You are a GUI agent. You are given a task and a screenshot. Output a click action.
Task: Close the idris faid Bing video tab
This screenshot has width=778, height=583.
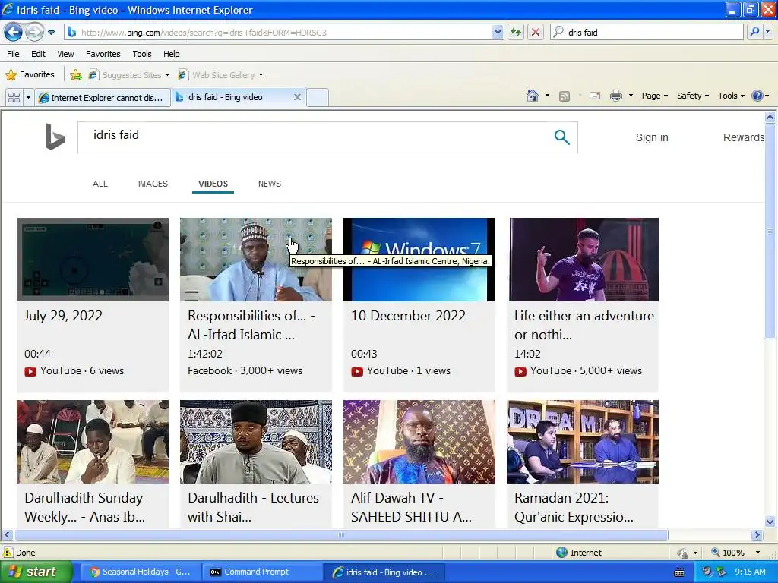tap(297, 97)
